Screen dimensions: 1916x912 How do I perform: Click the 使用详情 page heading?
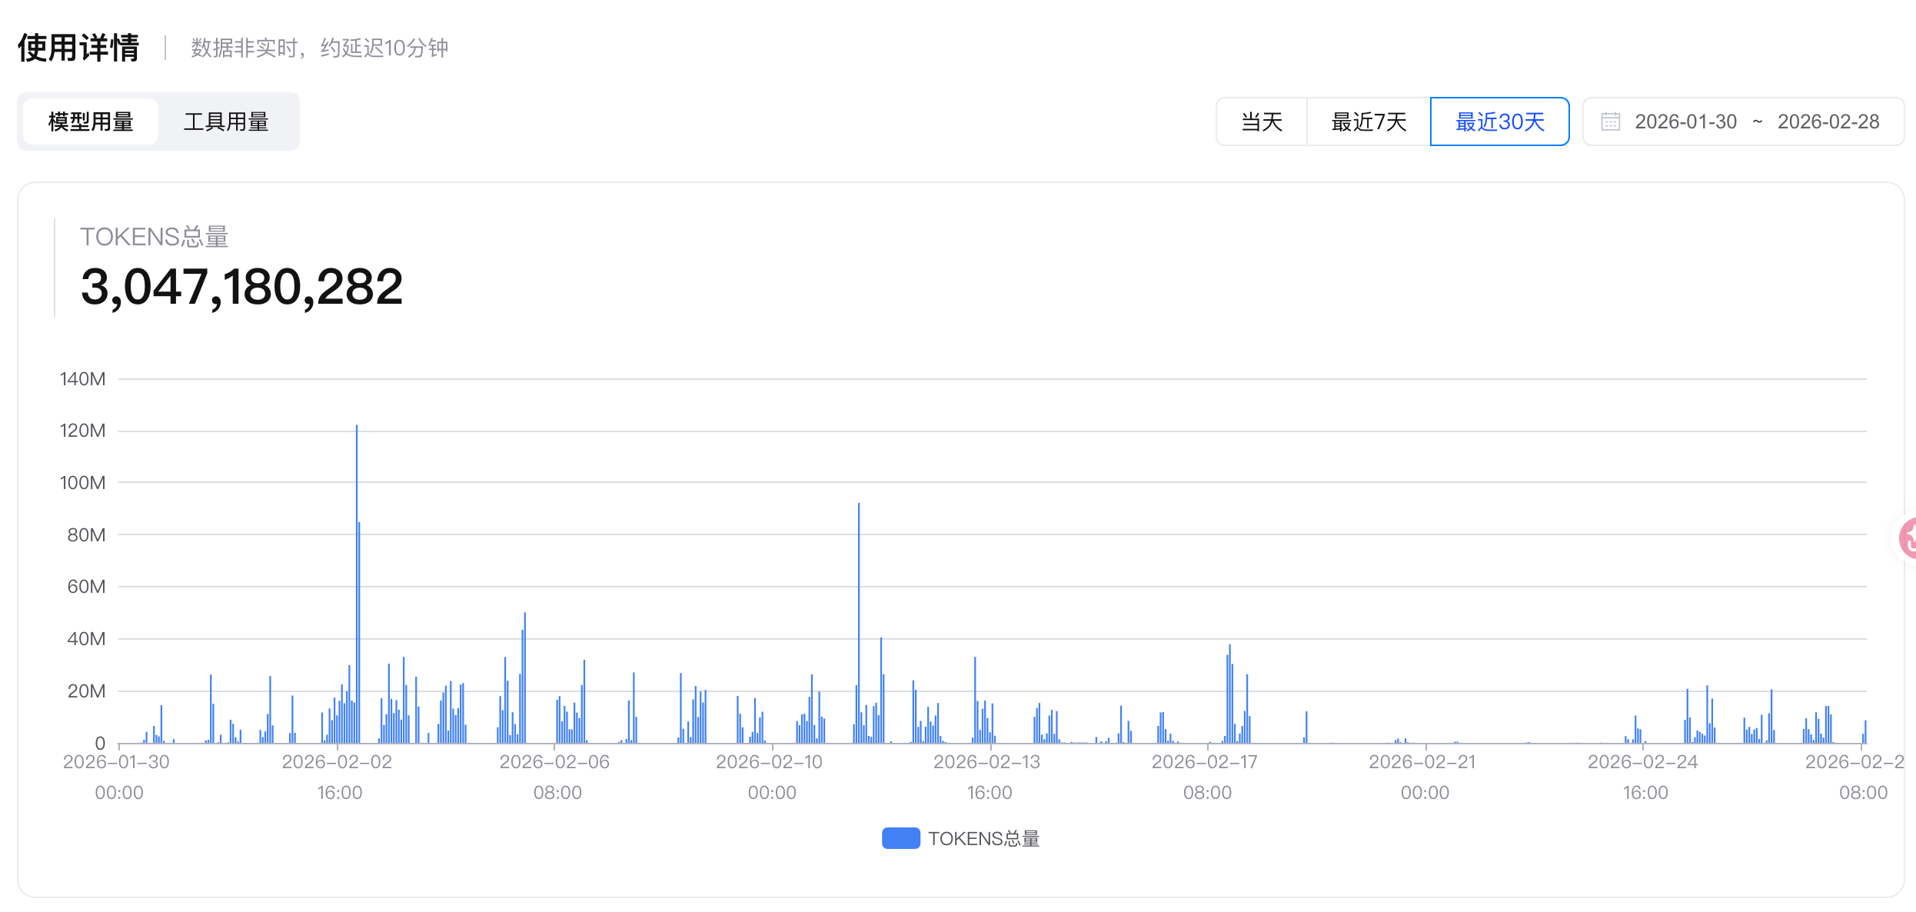(78, 46)
